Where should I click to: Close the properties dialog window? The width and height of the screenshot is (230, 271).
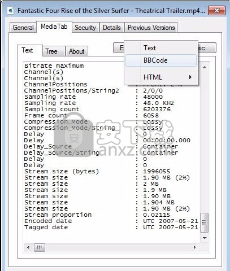216,10
